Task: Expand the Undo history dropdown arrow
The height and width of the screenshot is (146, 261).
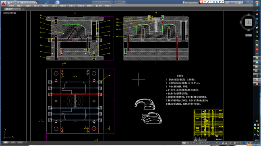Action: point(28,3)
